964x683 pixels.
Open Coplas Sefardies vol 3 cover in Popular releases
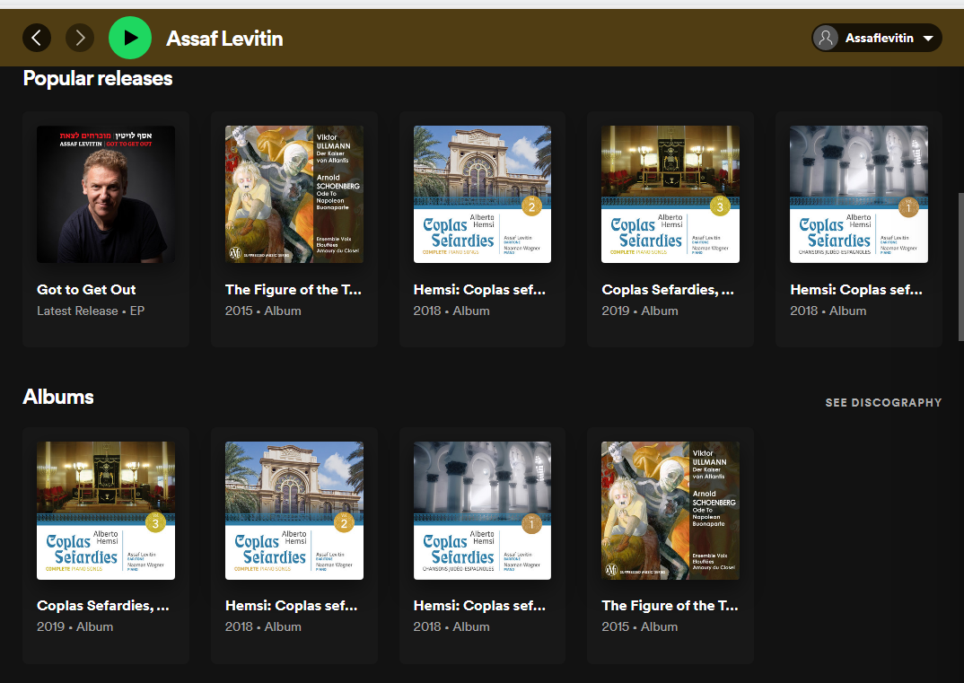click(670, 194)
